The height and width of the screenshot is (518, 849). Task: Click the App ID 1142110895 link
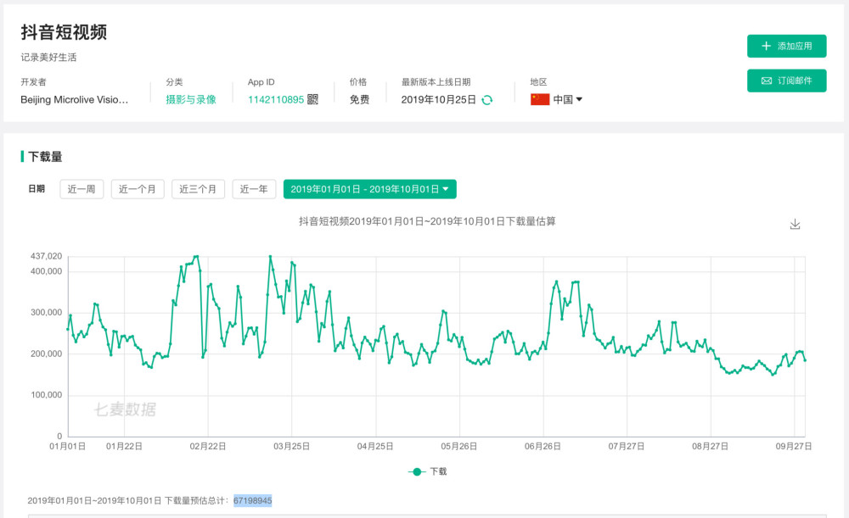pyautogui.click(x=276, y=99)
